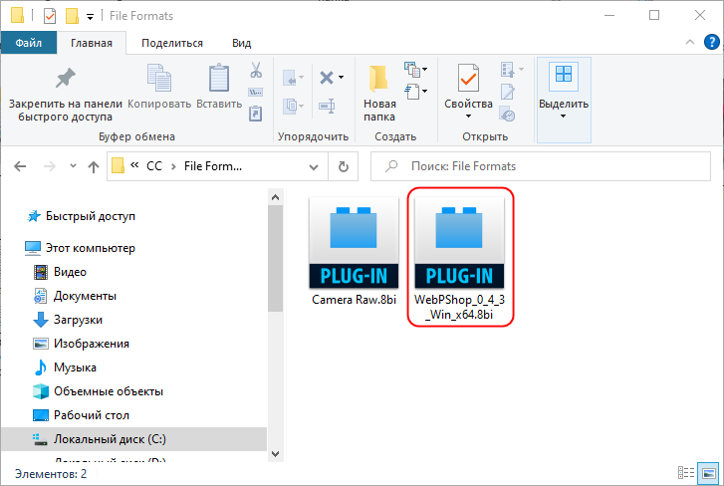The height and width of the screenshot is (486, 724).
Task: Switch to details view in status bar
Action: [x=686, y=473]
